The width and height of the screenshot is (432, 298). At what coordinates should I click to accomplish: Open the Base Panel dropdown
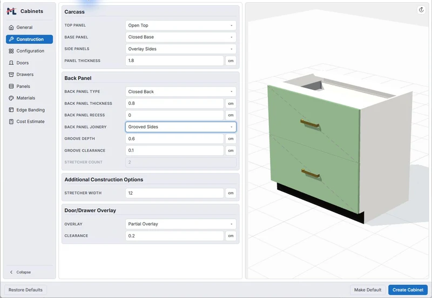181,37
